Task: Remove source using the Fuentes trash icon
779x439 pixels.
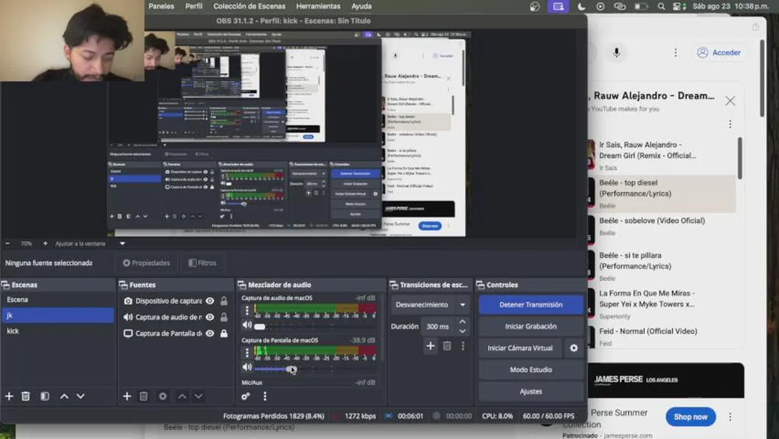Action: tap(143, 396)
